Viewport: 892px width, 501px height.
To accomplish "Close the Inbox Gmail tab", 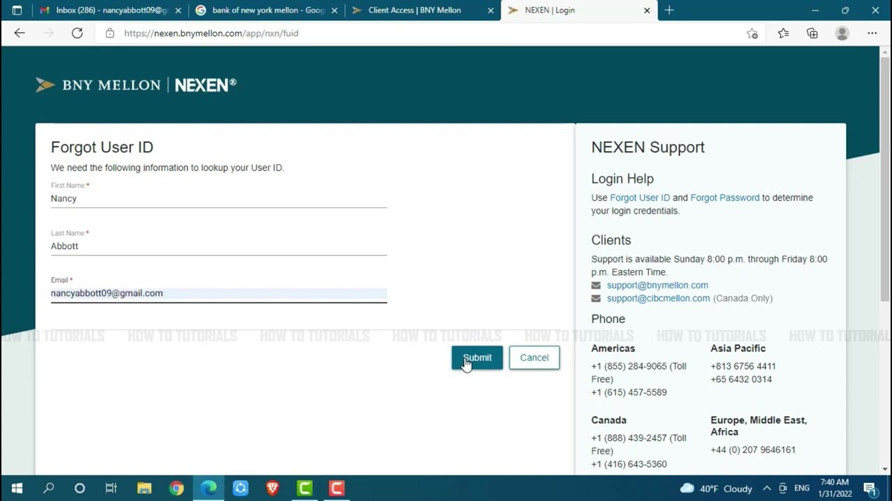I will [x=178, y=10].
